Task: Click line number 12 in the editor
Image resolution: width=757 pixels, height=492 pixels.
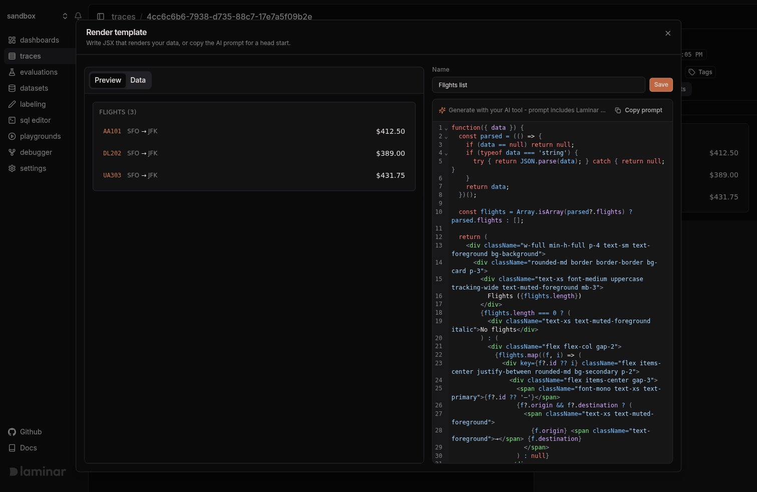Action: pos(439,237)
